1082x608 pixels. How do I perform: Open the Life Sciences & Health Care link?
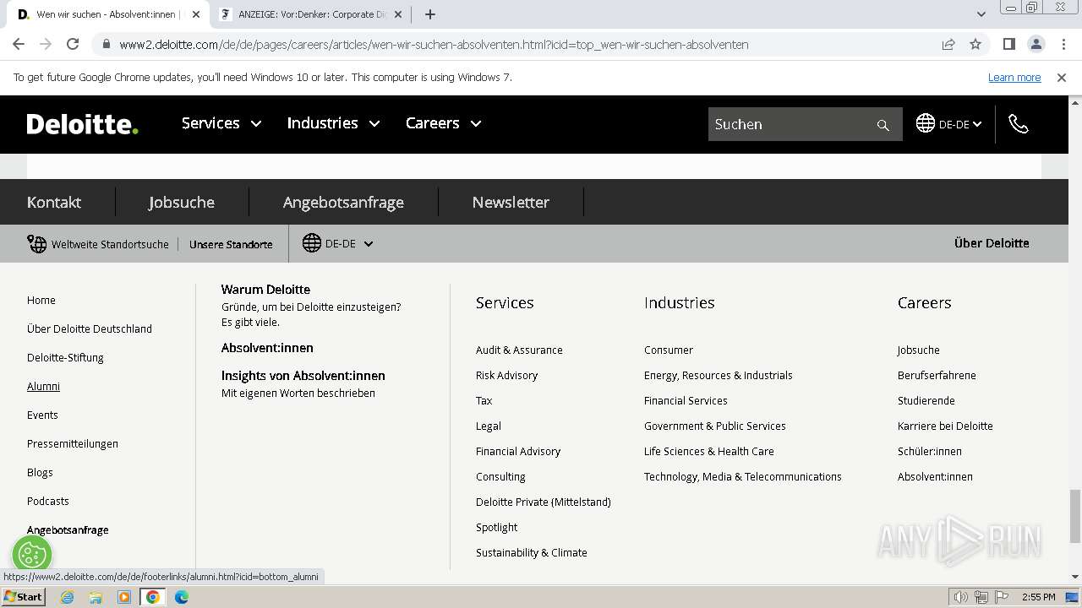(709, 451)
